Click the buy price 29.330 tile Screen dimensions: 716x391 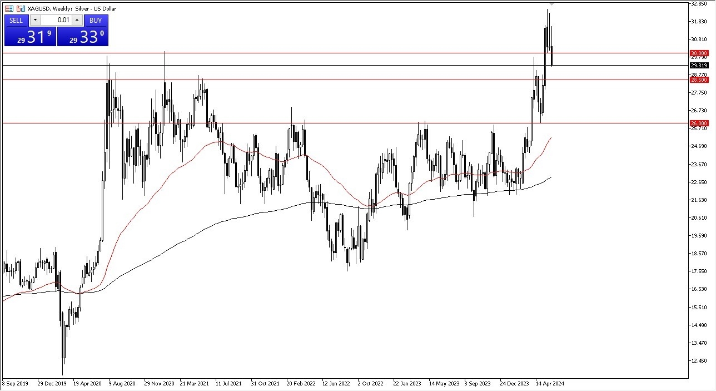point(82,37)
